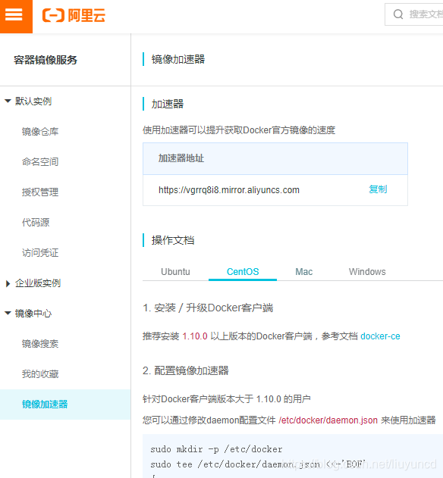Image resolution: width=443 pixels, height=478 pixels.
Task: Click the search magnifier icon
Action: 398,14
